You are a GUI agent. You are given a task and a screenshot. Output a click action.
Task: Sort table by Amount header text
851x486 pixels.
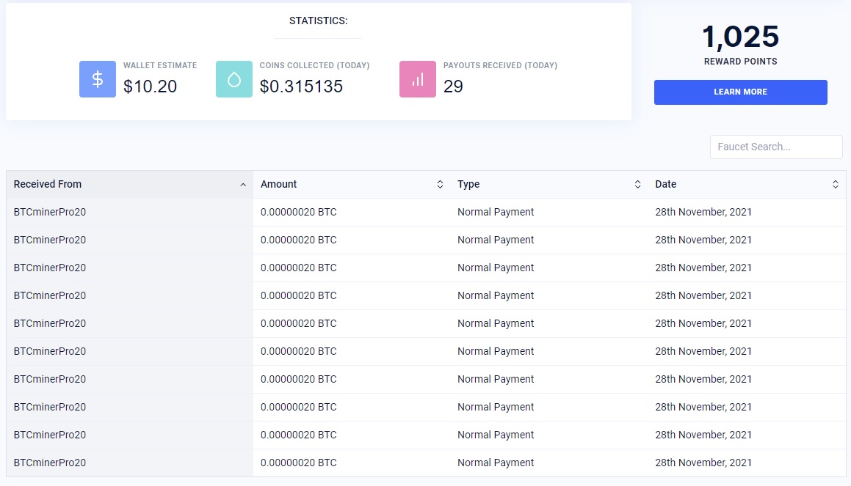click(279, 184)
